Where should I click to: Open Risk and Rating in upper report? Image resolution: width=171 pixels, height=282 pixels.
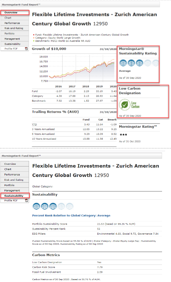[15, 28]
